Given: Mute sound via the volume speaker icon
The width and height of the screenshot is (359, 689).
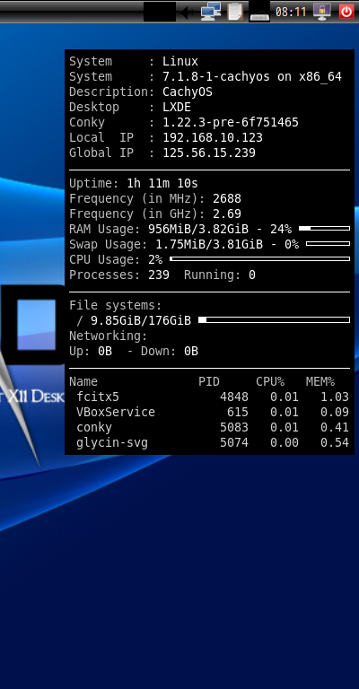Looking at the screenshot, I should [x=188, y=12].
